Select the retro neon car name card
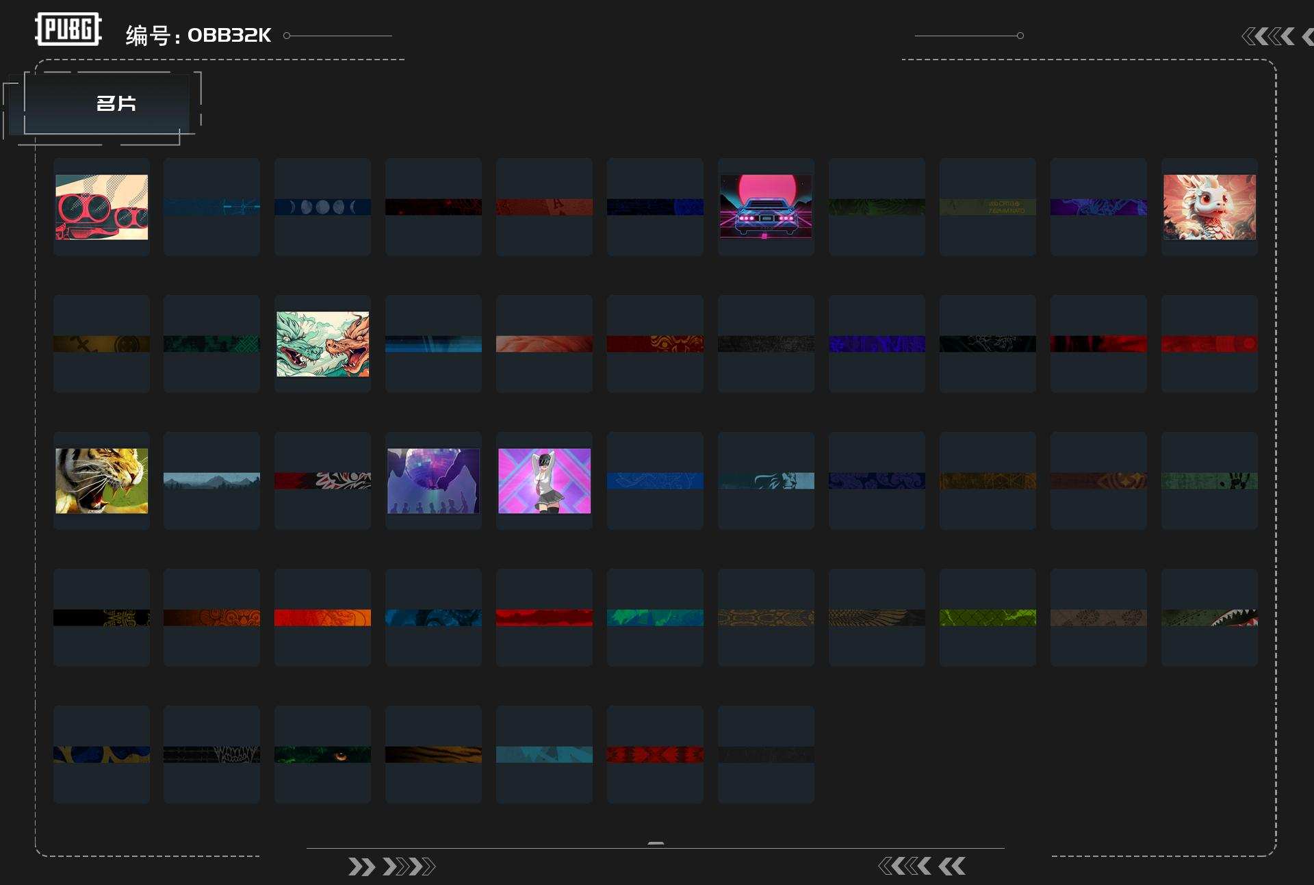The height and width of the screenshot is (885, 1314). pos(766,207)
